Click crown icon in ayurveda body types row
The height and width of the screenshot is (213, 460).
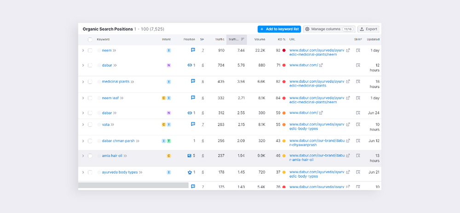click(190, 172)
